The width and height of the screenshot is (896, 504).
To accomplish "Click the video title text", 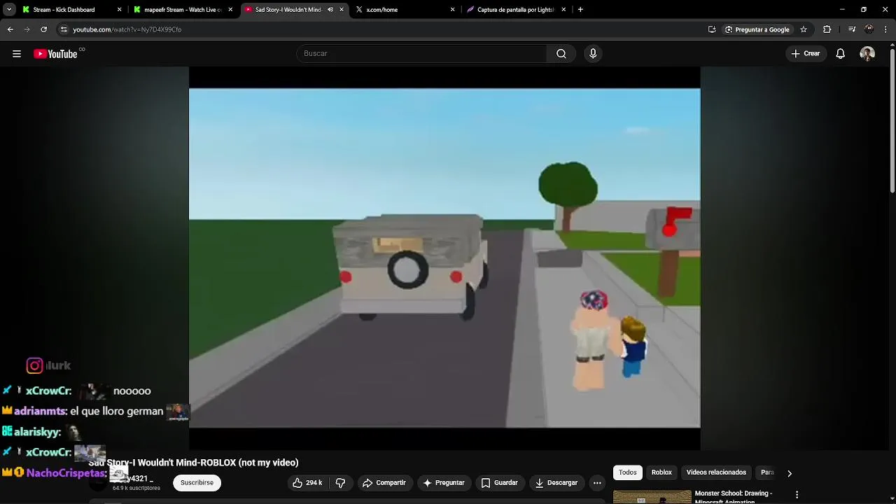I will click(x=193, y=463).
